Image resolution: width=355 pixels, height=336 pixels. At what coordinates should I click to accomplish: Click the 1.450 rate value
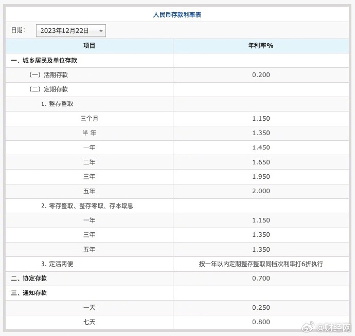[261, 147]
